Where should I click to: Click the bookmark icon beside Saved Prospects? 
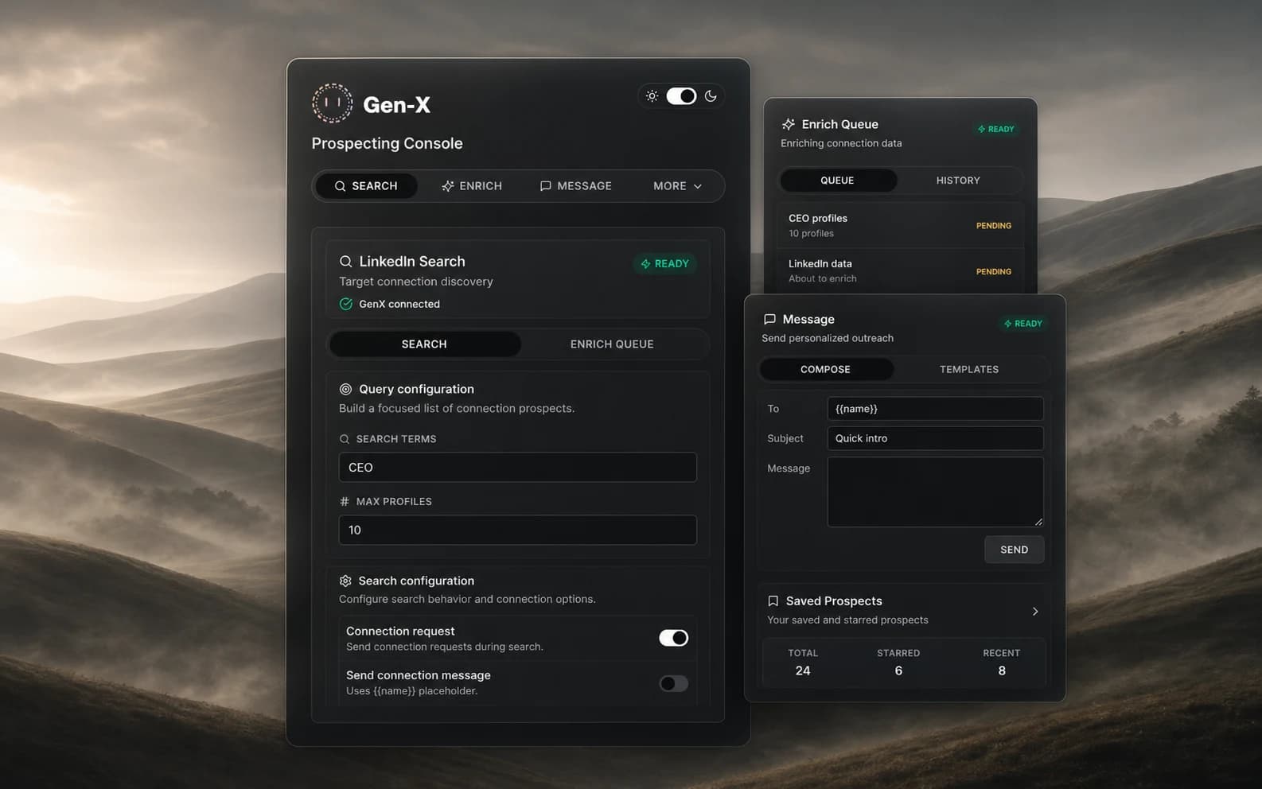click(x=773, y=601)
